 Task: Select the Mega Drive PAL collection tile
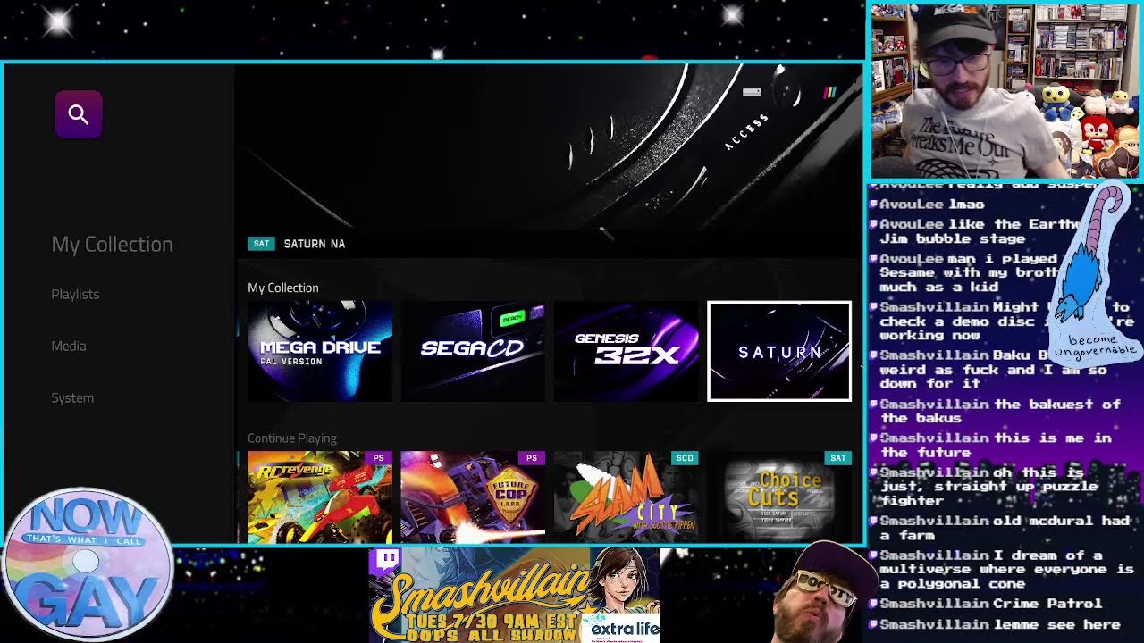(x=320, y=351)
